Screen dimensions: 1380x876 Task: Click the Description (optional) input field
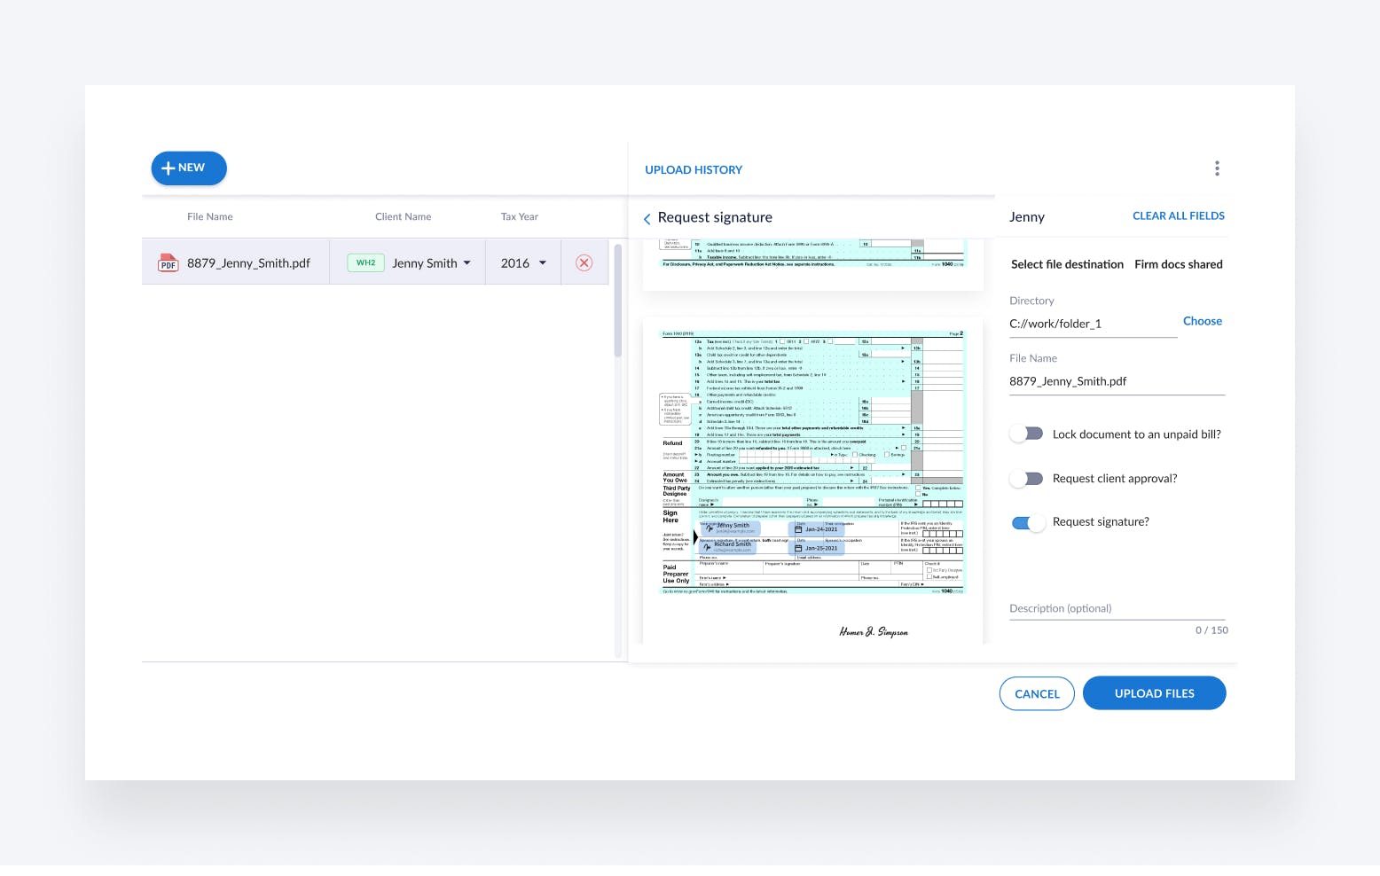(1116, 608)
